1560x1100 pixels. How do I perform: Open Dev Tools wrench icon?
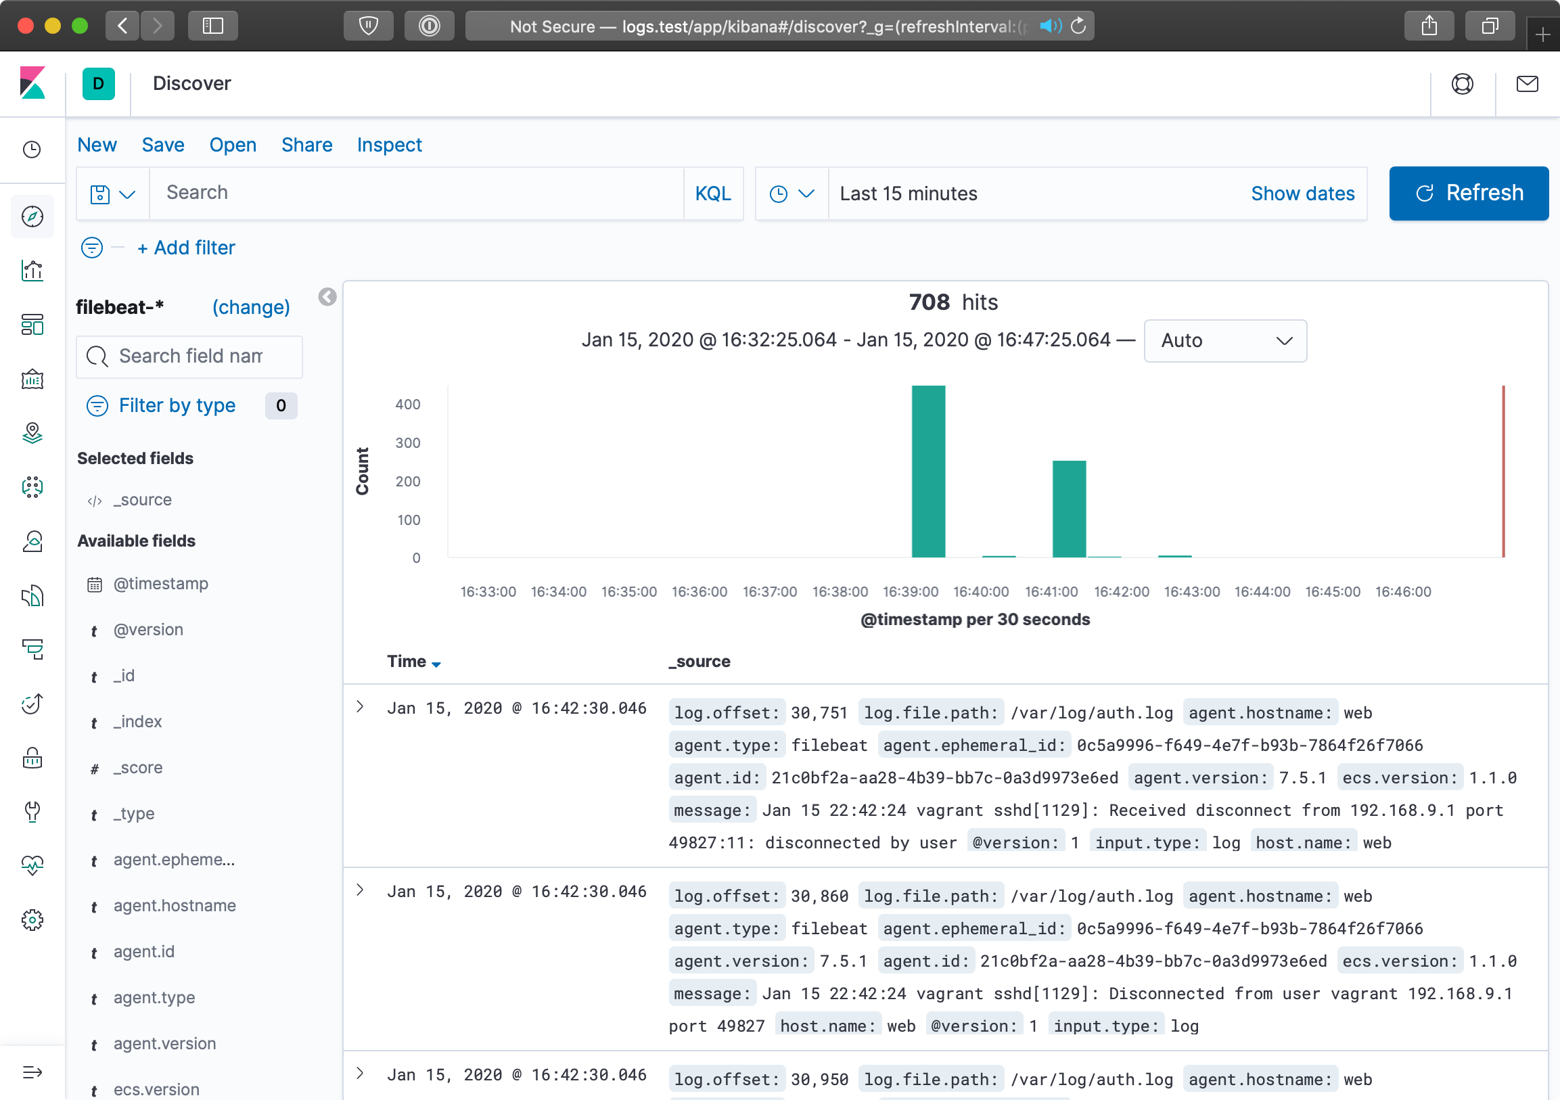tap(32, 811)
